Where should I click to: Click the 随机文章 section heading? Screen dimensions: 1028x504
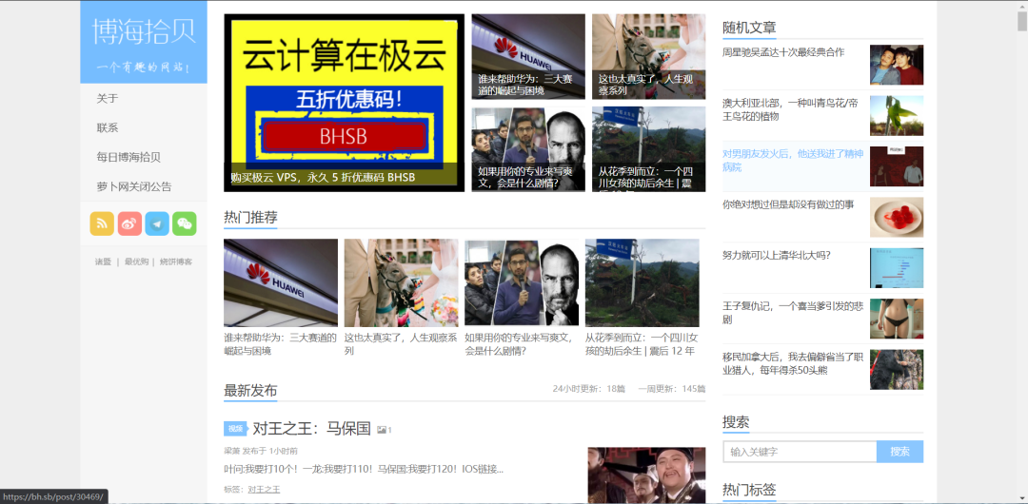point(749,28)
